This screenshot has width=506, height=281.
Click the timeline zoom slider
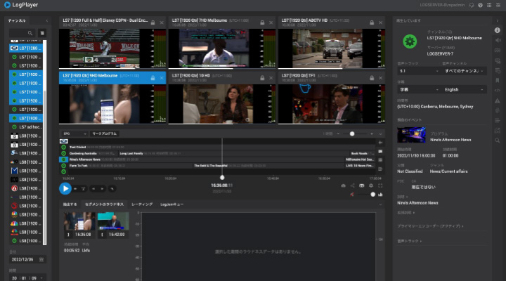(x=353, y=133)
